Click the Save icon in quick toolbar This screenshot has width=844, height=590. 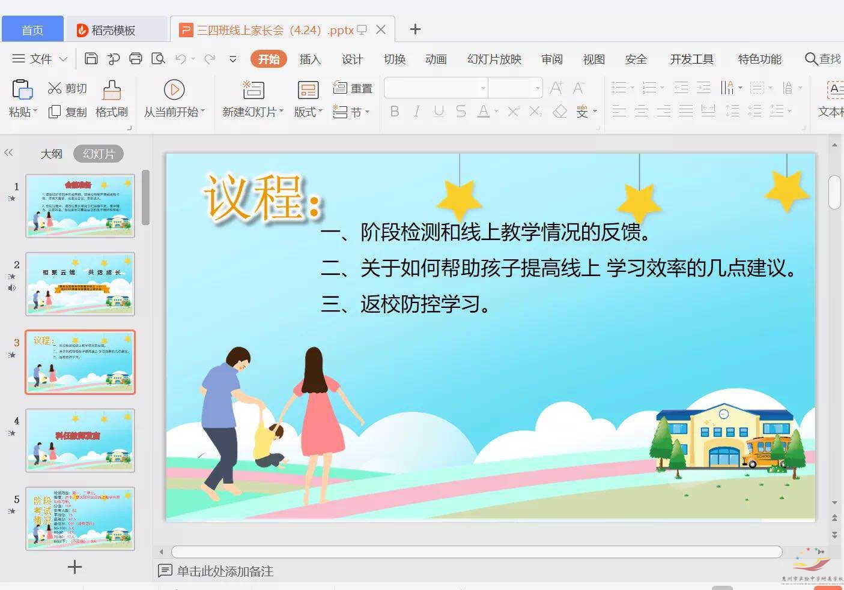pos(91,58)
